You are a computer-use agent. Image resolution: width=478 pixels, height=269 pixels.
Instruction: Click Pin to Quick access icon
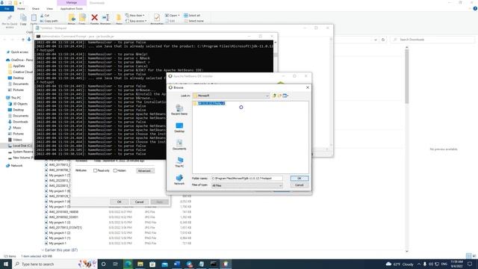[10, 20]
